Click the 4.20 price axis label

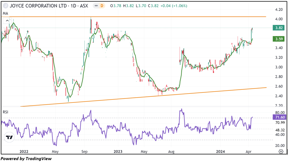[279, 9]
